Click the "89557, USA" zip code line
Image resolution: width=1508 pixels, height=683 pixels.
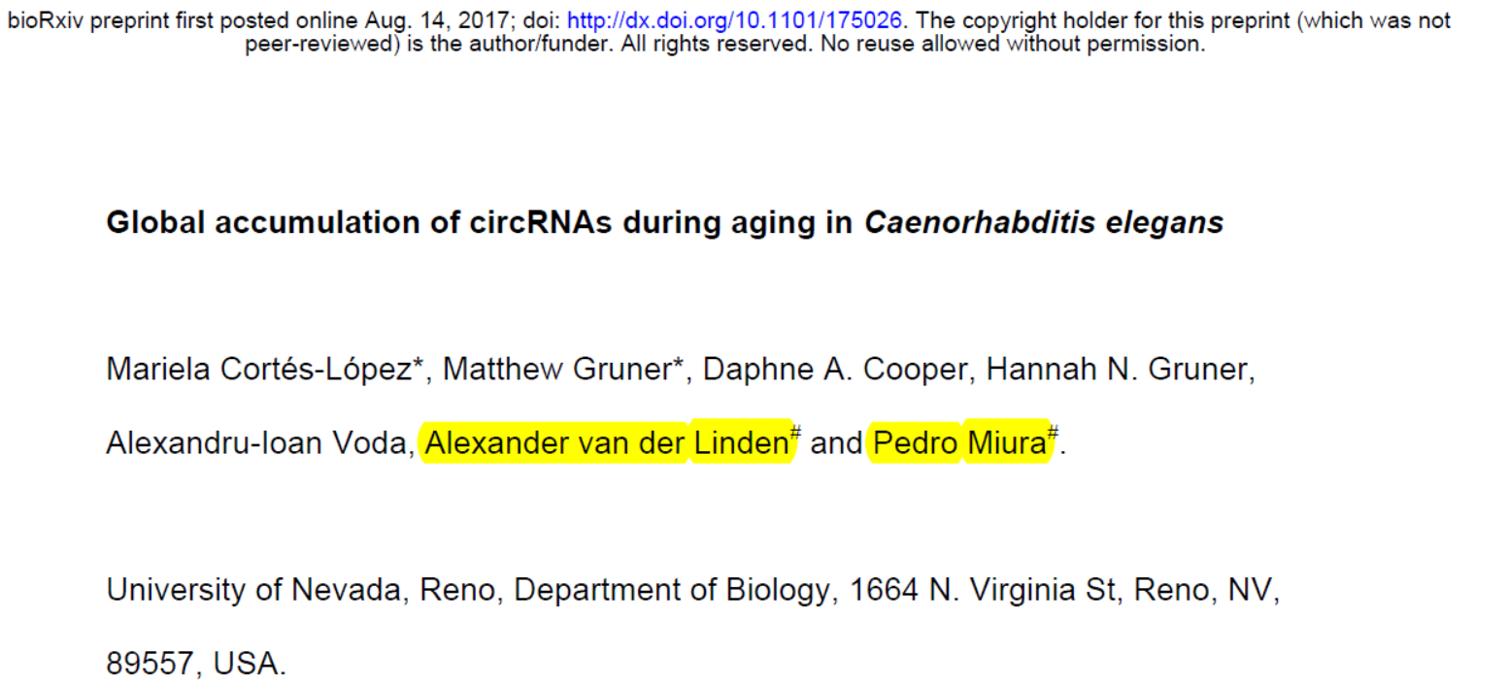196,664
